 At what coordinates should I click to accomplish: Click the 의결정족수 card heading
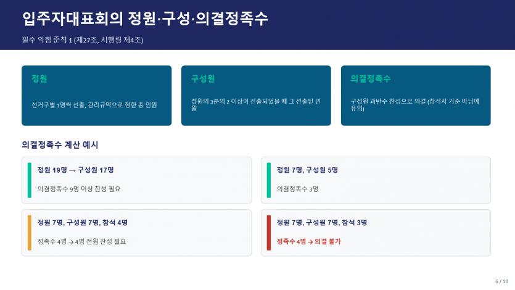371,79
